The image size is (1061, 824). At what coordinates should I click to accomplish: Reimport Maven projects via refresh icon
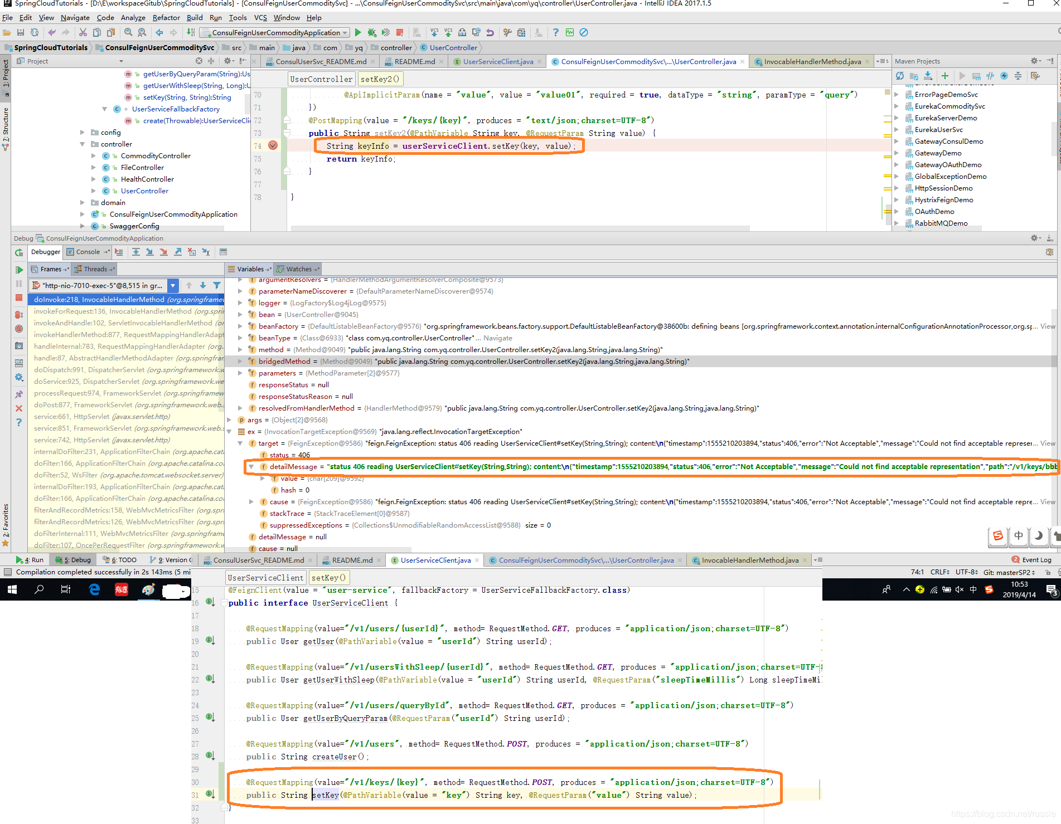click(x=900, y=76)
